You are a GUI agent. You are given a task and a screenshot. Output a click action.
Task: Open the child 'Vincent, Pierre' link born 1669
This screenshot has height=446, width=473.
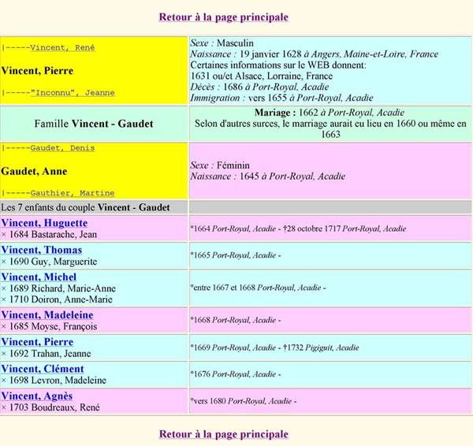click(37, 342)
